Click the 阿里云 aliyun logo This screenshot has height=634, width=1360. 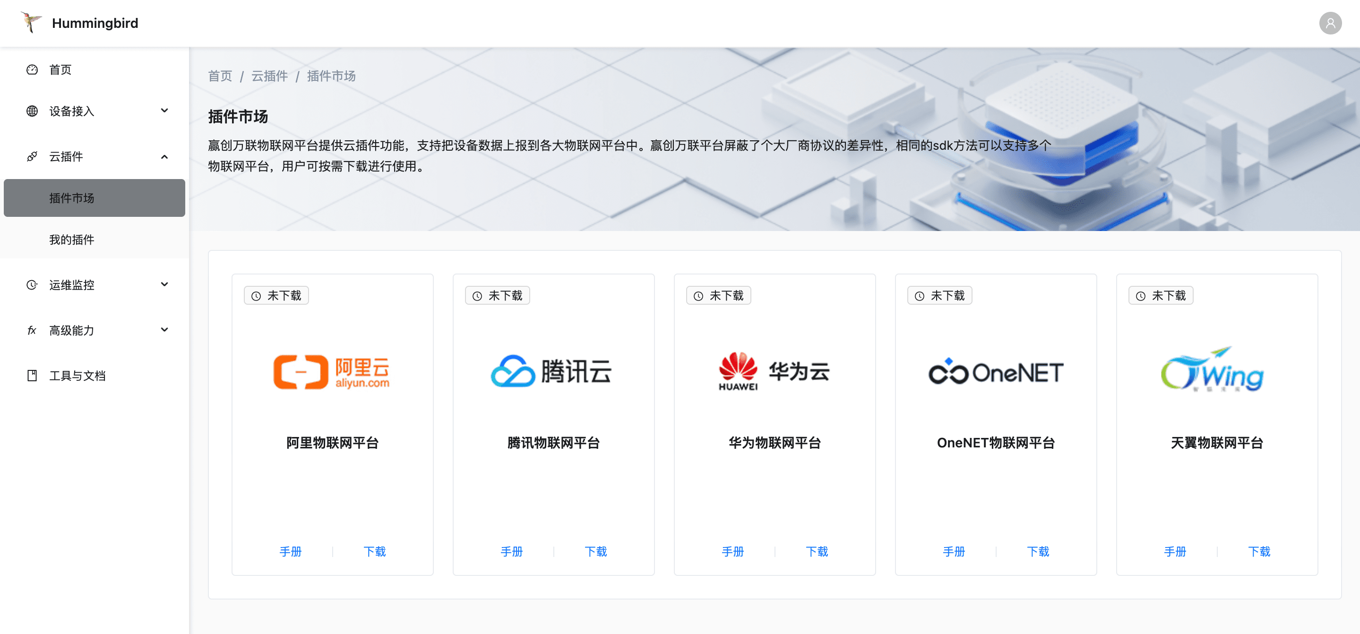coord(332,372)
